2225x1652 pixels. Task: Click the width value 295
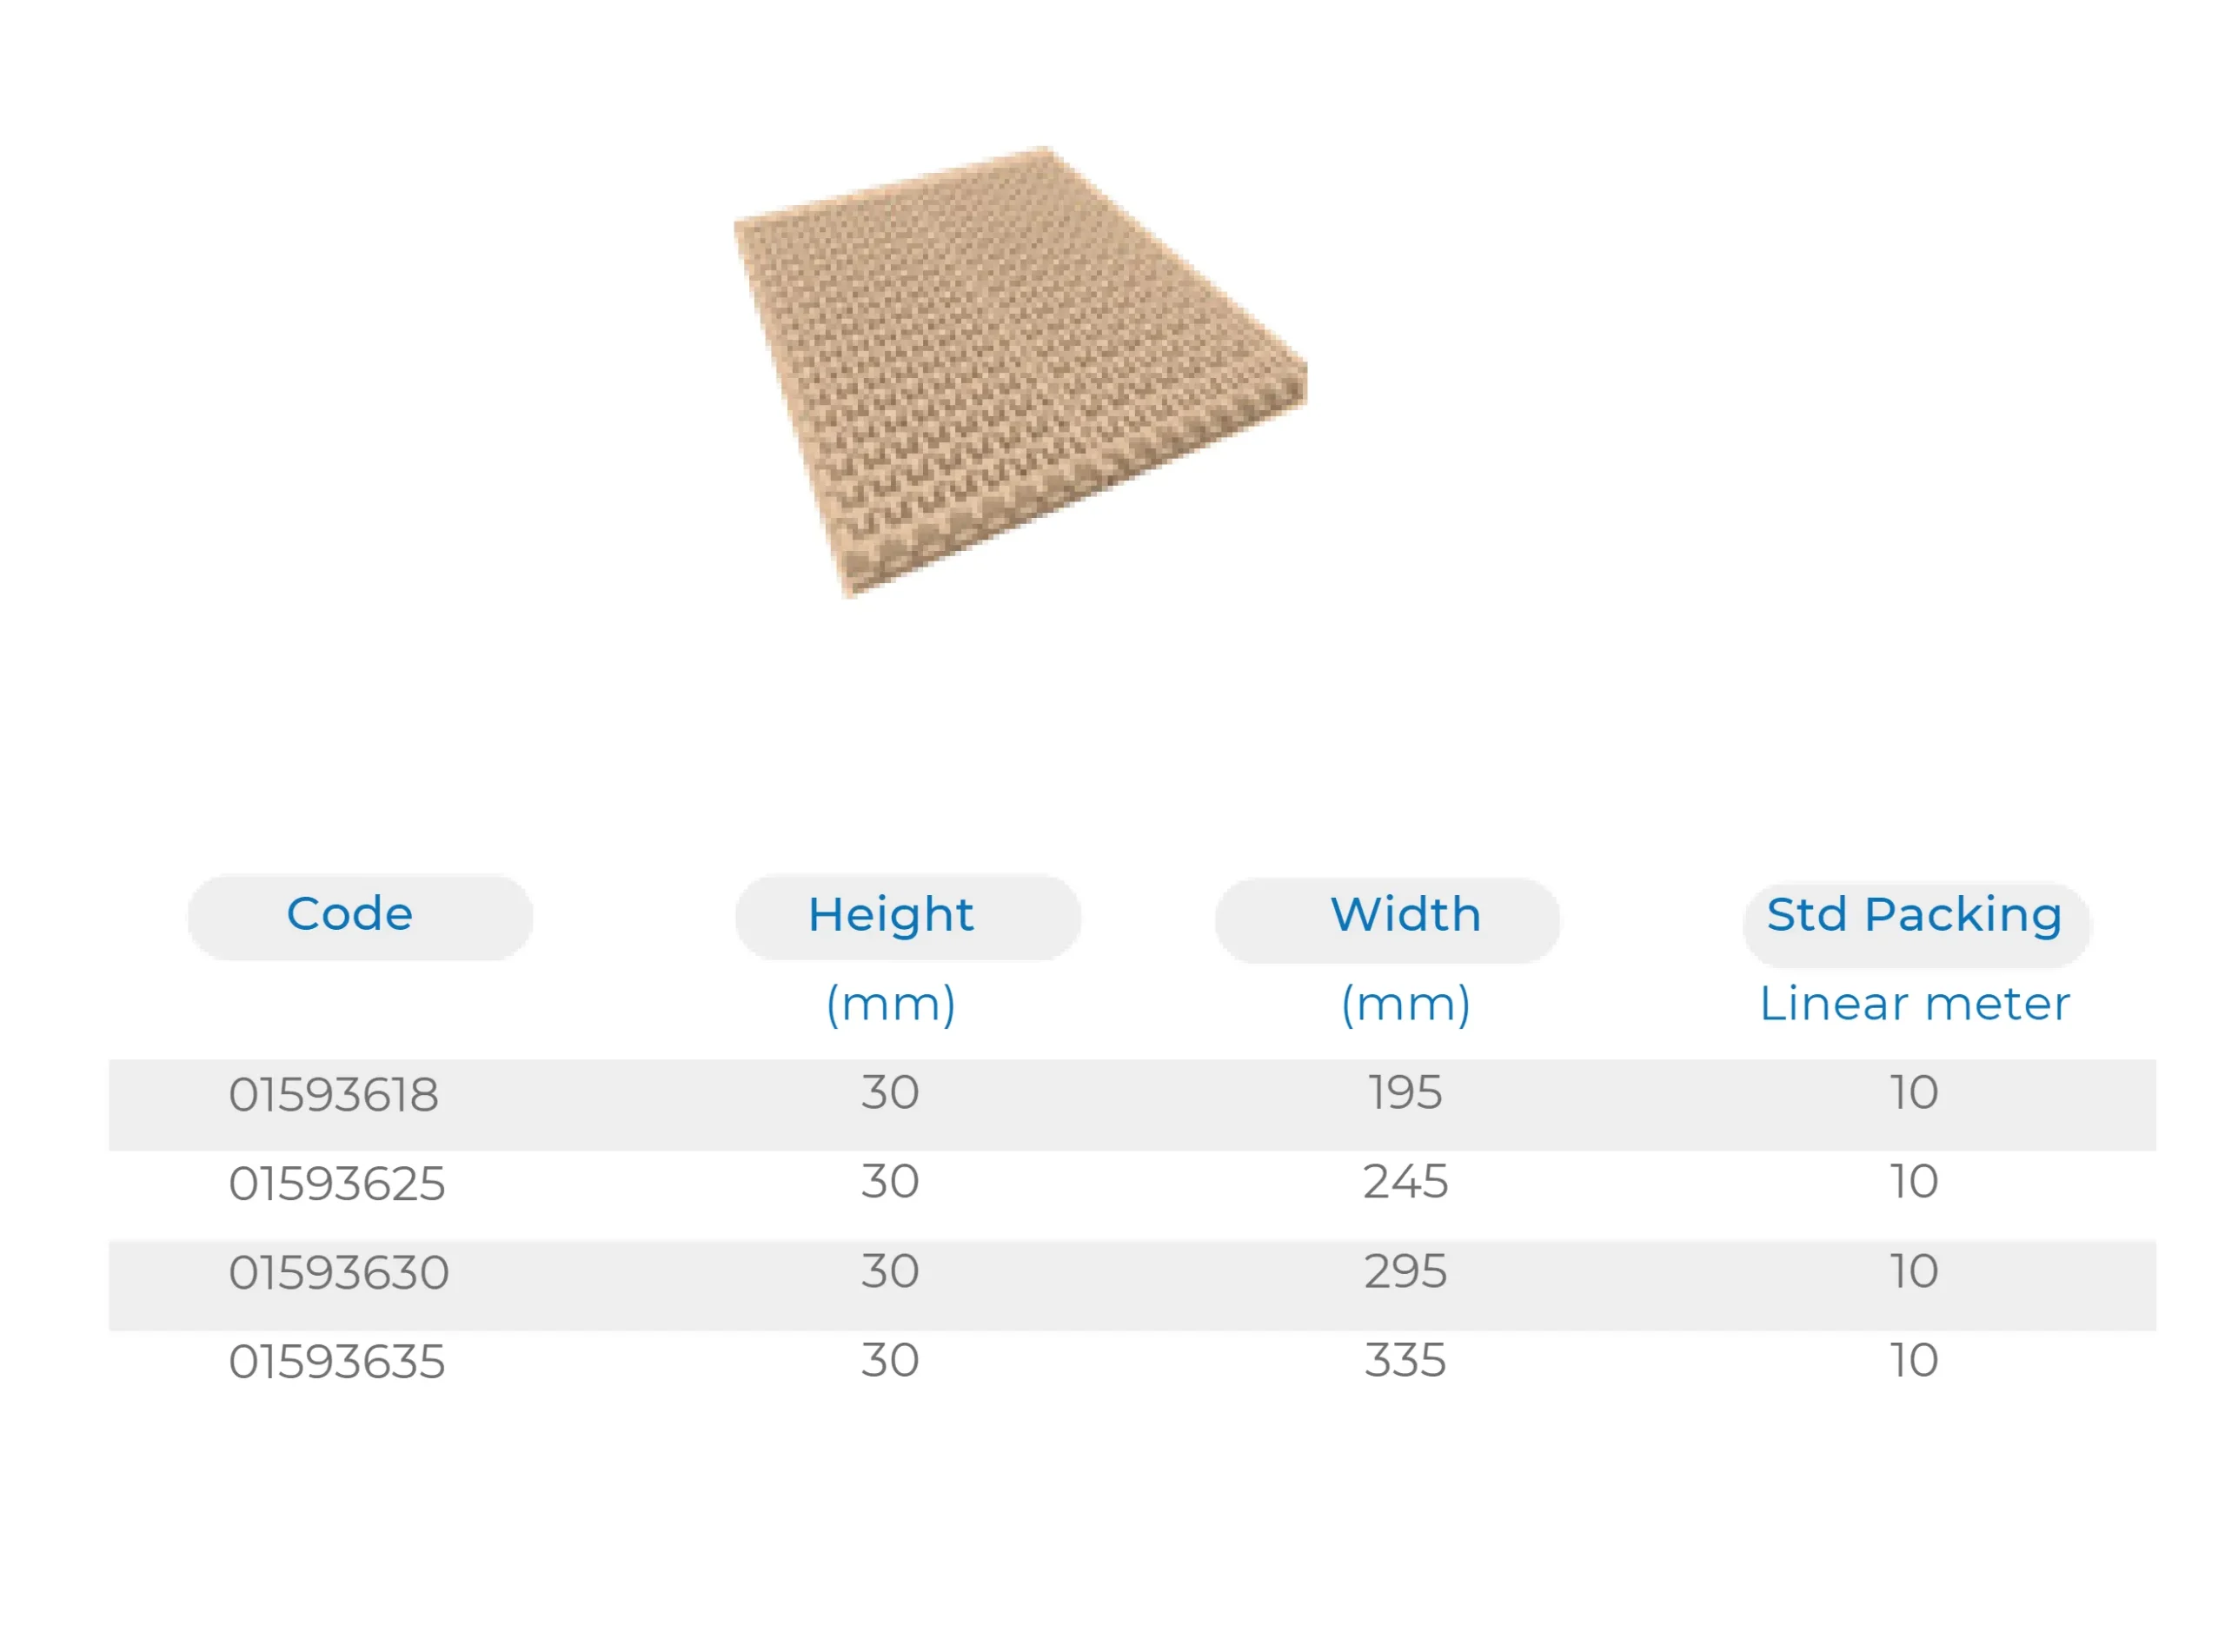coord(1405,1271)
